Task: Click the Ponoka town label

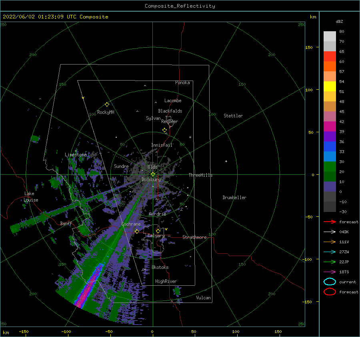Action: point(182,83)
